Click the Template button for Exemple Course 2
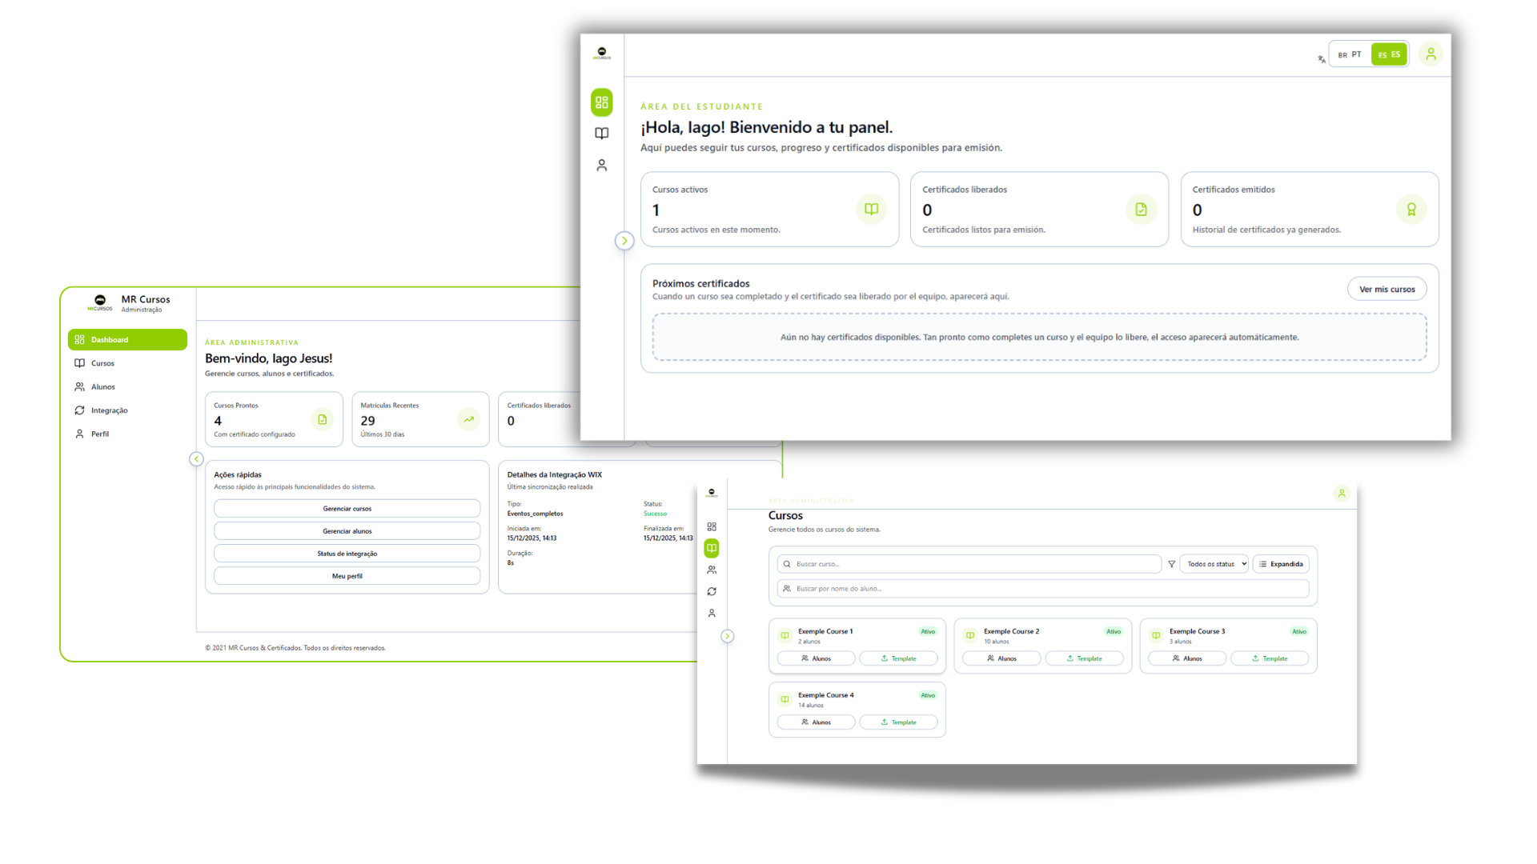 tap(1084, 658)
